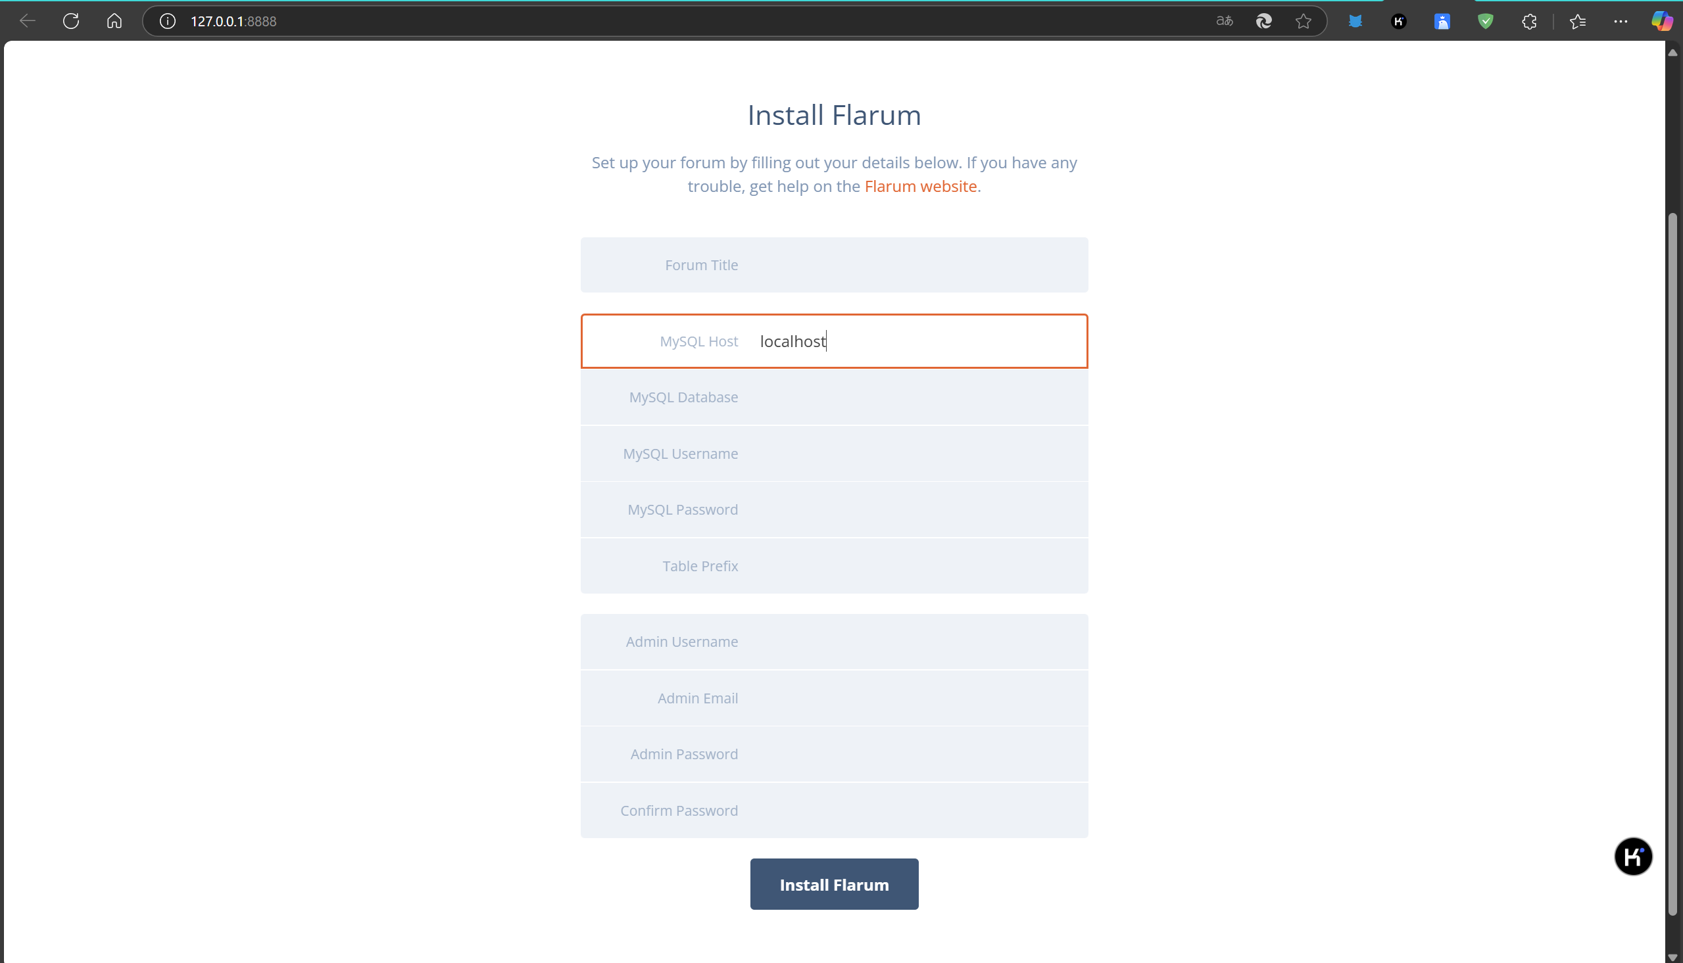Add page to favorites with star icon

coord(1304,21)
